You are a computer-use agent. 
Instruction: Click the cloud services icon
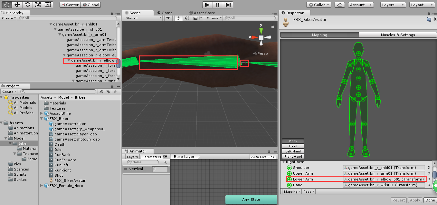[340, 5]
